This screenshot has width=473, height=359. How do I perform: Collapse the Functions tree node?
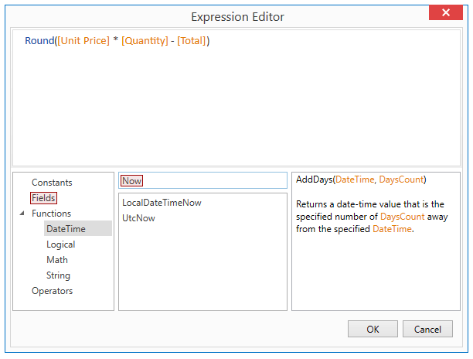click(x=22, y=214)
